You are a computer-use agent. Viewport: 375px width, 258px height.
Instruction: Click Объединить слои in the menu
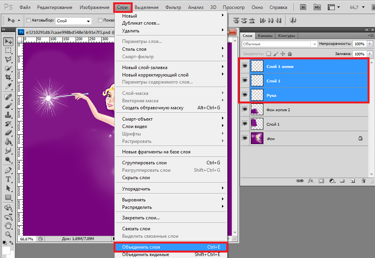click(170, 247)
